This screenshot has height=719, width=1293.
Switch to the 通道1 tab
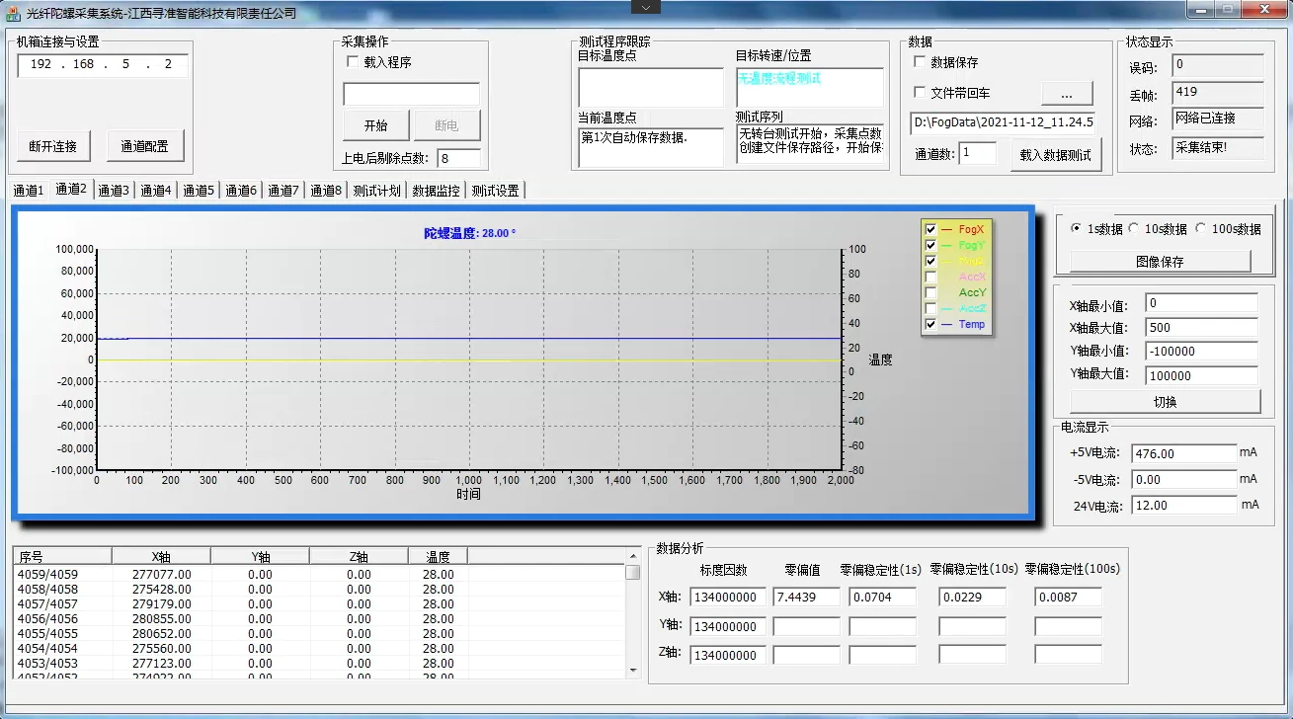point(28,191)
